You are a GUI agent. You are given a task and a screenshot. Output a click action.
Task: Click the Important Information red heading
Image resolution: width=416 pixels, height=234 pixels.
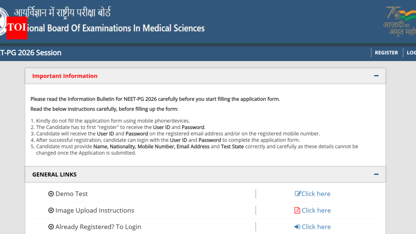(65, 76)
